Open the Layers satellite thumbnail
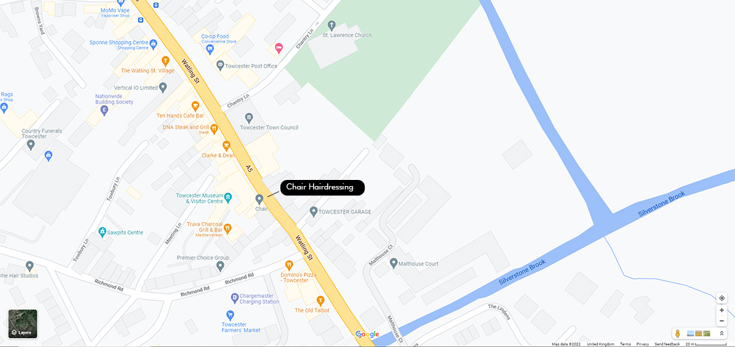The image size is (735, 347). 22,324
